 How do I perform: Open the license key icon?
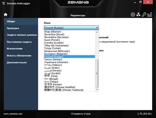(144, 15)
